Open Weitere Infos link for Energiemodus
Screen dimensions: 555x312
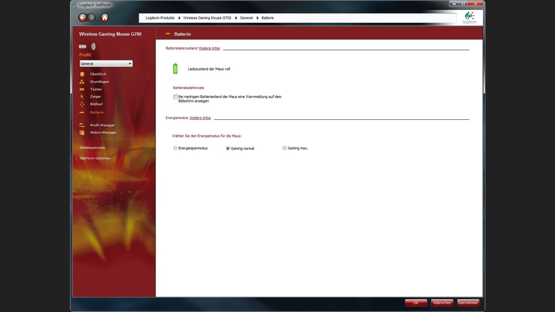(200, 118)
